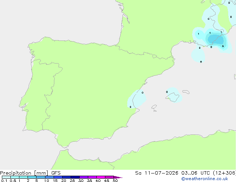Viewport: 236px width, 182px height.
Task: Click the Mallorca island outline
Action: pos(172,97)
